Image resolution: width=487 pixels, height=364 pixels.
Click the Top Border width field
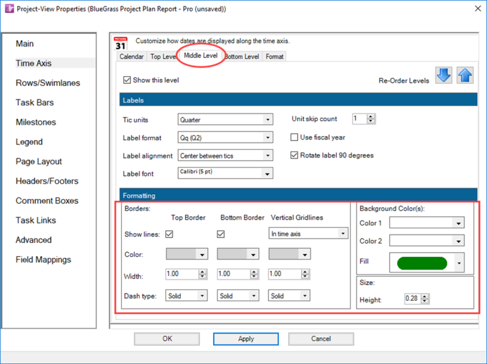tap(182, 274)
